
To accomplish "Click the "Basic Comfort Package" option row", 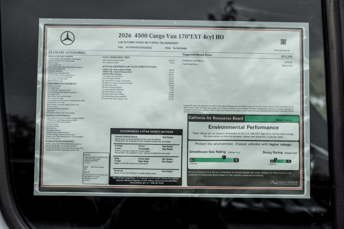I will click(138, 70).
